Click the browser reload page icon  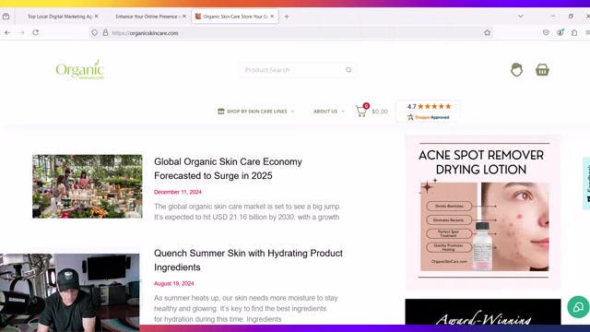click(x=36, y=33)
